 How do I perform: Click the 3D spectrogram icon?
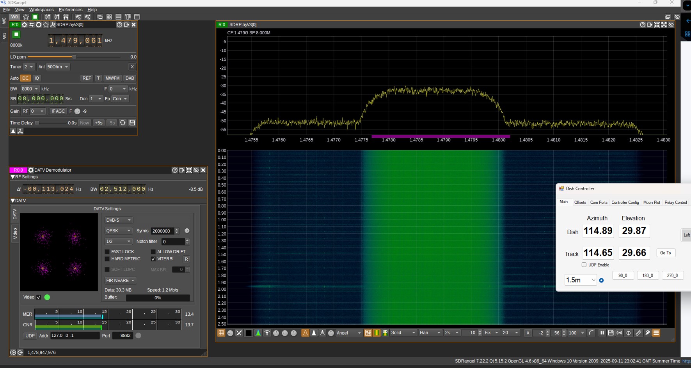point(385,333)
